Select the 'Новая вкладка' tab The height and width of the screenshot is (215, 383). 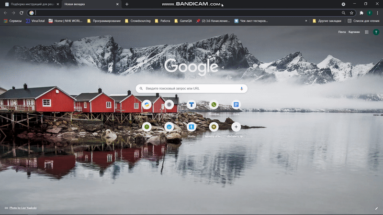pyautogui.click(x=91, y=4)
